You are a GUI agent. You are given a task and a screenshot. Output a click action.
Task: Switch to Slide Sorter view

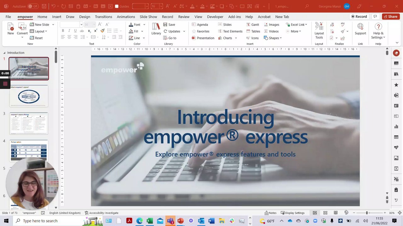tap(325, 213)
